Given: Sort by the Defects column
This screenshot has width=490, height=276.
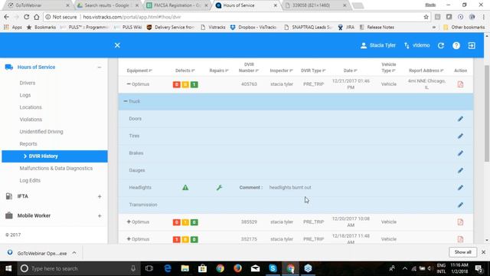Looking at the screenshot, I should click(185, 71).
